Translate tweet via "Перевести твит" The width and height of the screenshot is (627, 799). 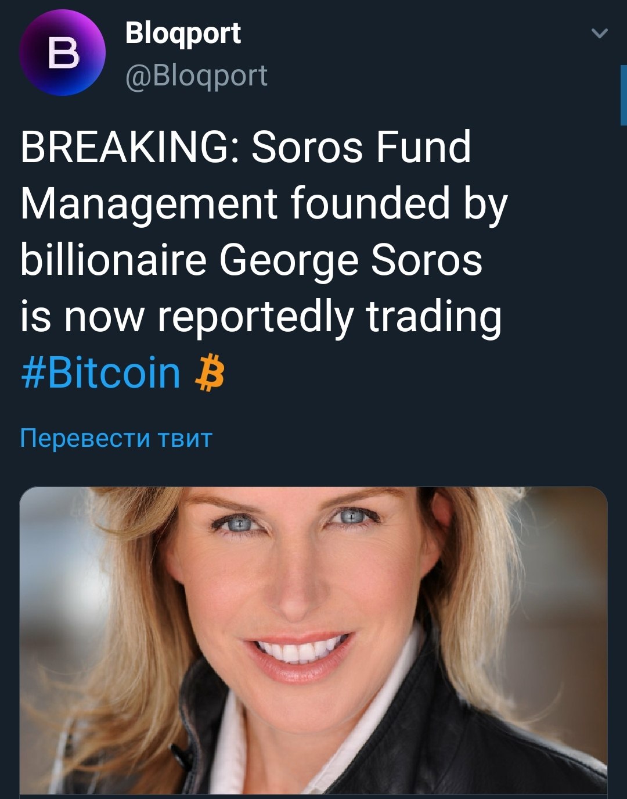(x=116, y=438)
